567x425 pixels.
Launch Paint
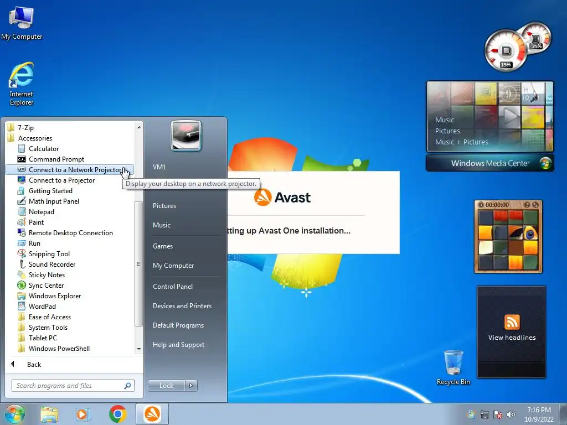(36, 222)
